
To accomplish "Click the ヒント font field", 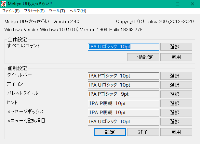I will pyautogui.click(x=124, y=103).
